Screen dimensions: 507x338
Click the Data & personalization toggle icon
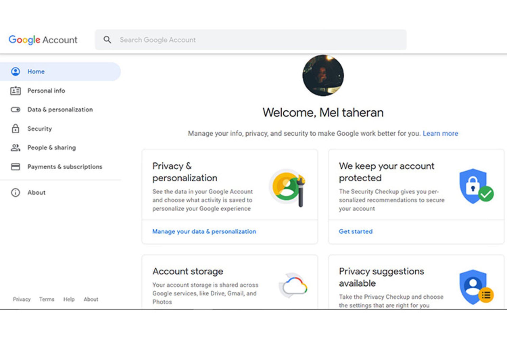(x=16, y=110)
